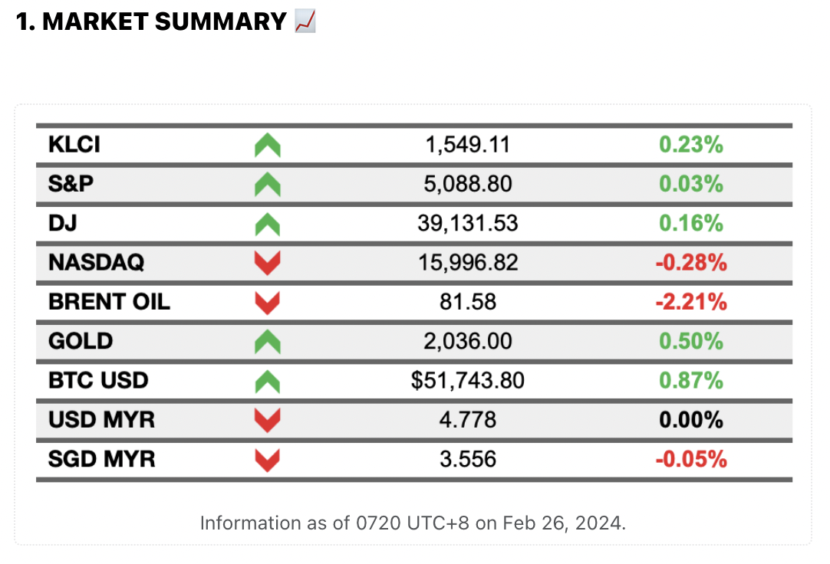The width and height of the screenshot is (830, 564).
Task: Click the BTC USD price $51,743.80
Action: tap(468, 381)
